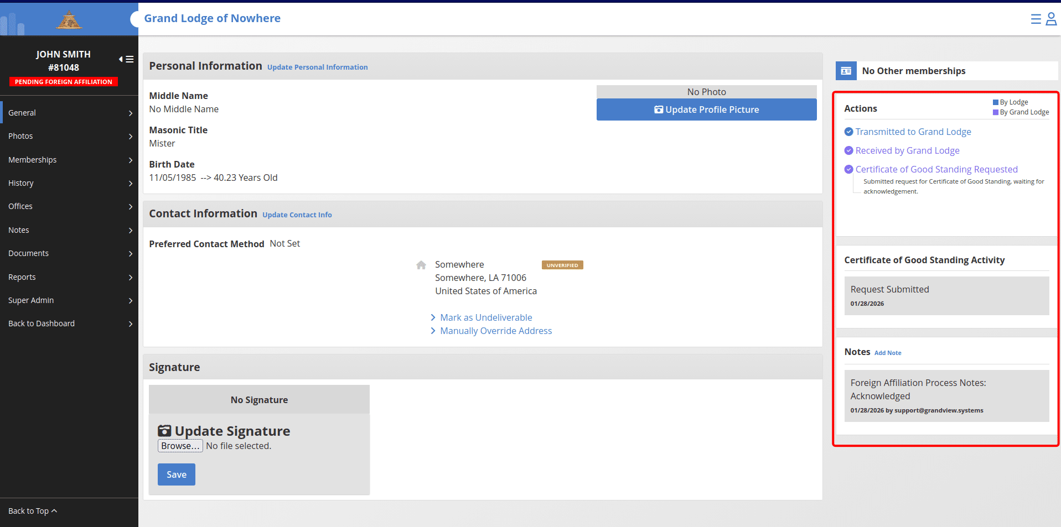The height and width of the screenshot is (527, 1061).
Task: Click the Grand Lodge of Nowhere title
Action: click(x=212, y=18)
